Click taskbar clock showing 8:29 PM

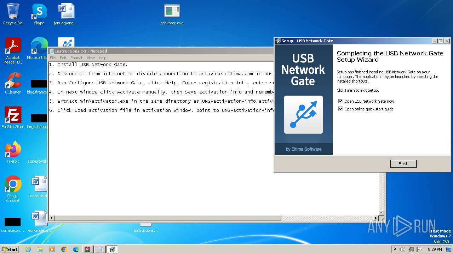point(435,249)
